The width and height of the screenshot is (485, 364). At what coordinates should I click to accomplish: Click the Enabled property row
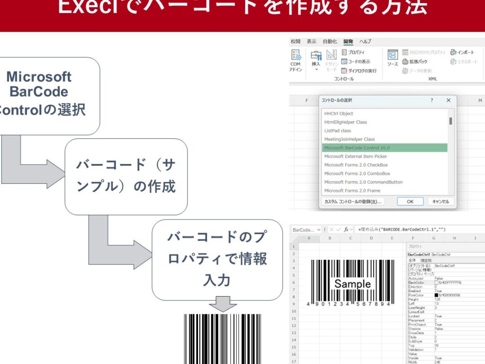[x=446, y=291]
